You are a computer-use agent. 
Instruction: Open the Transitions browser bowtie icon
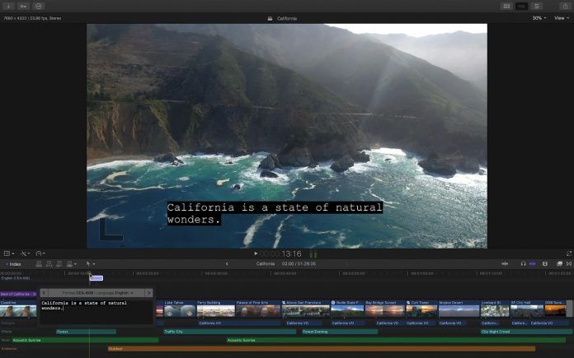569,263
